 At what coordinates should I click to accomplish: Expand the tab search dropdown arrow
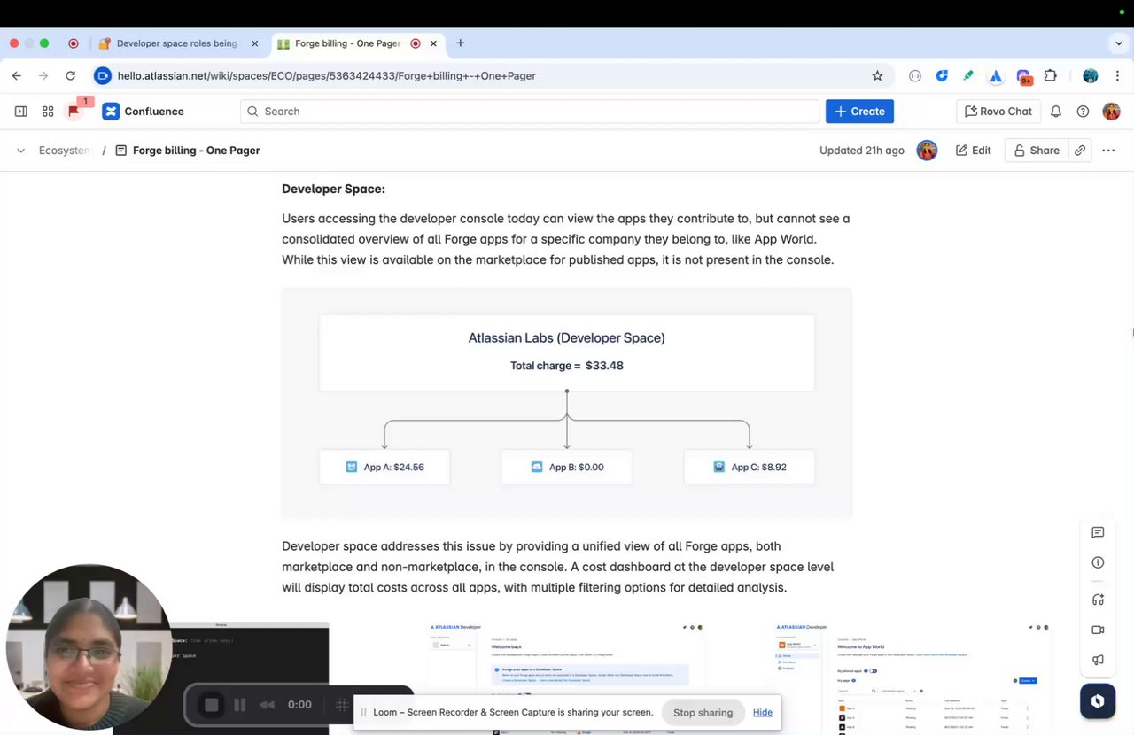pyautogui.click(x=1119, y=43)
